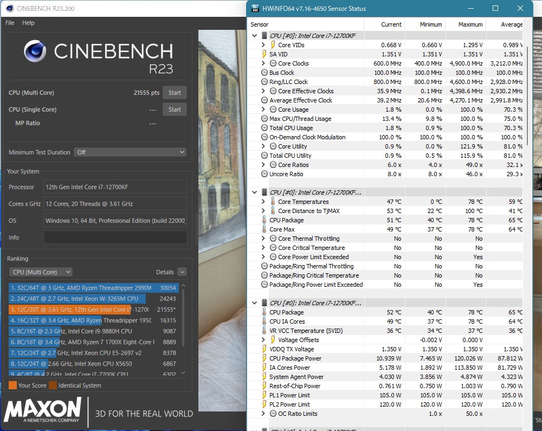
Task: Click thermometer icon beside Core Temperatures
Action: click(273, 202)
